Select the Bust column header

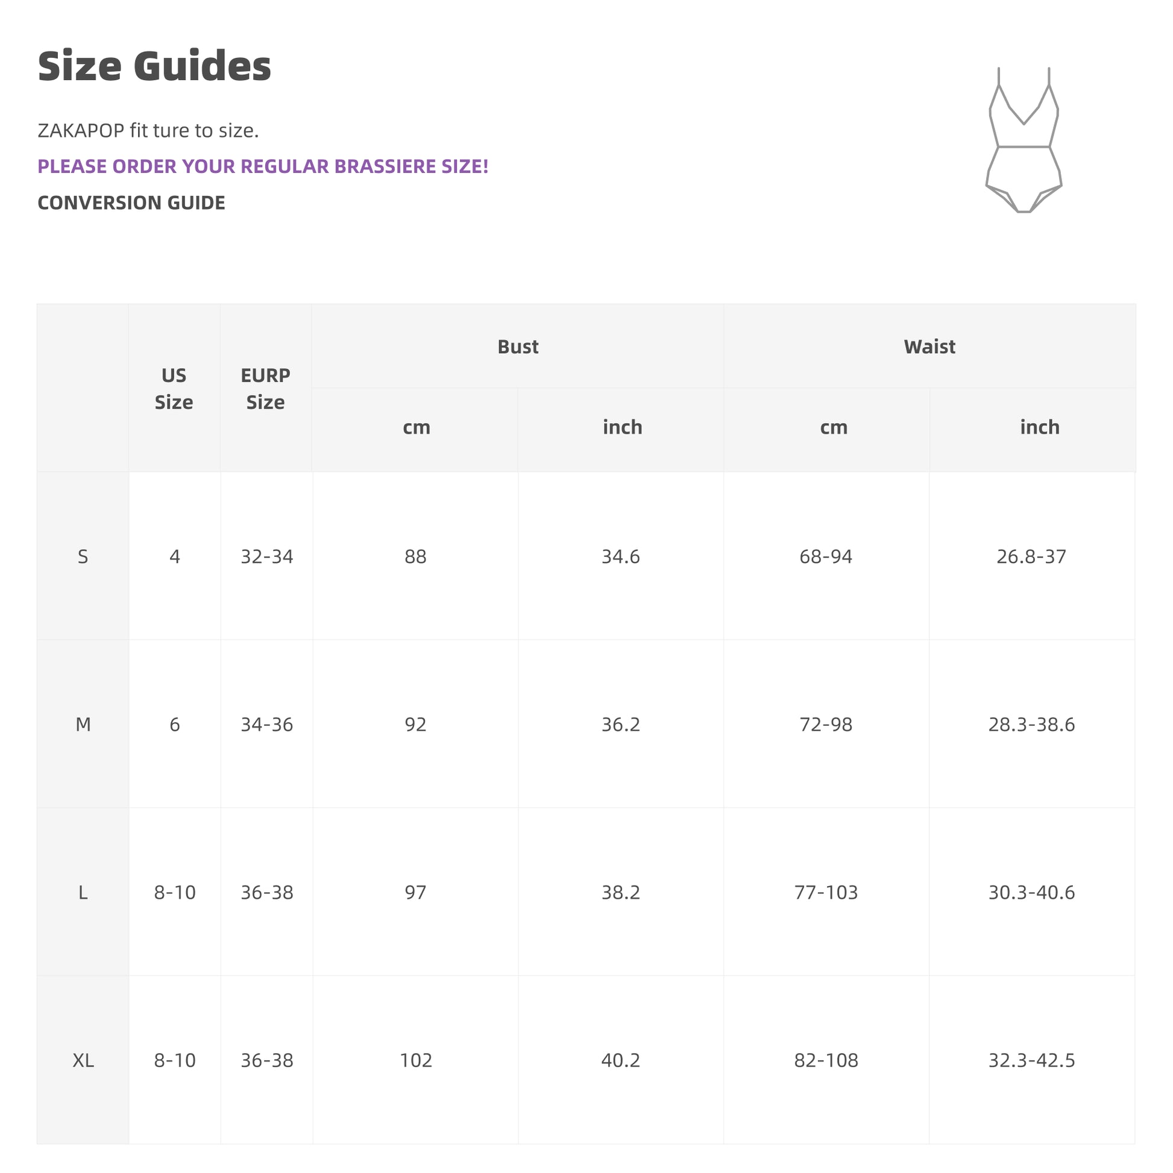(x=517, y=347)
